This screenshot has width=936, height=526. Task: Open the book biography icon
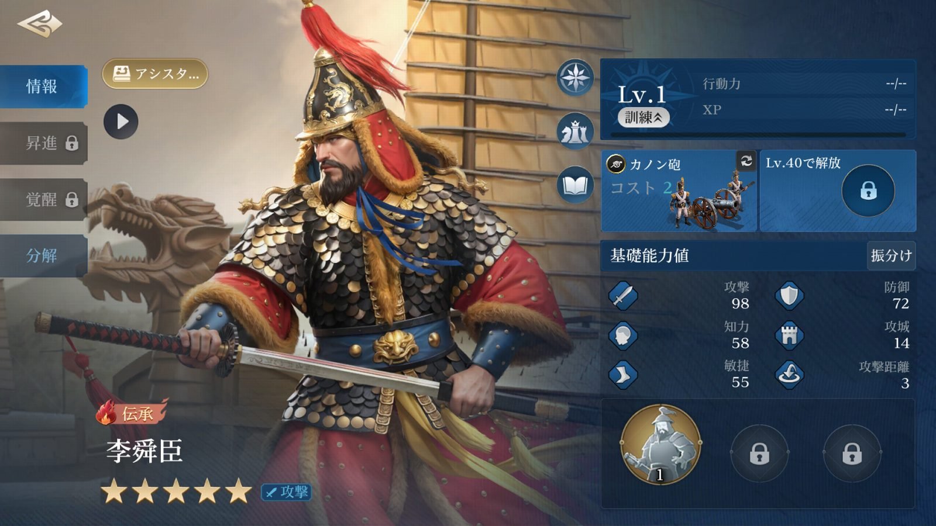click(575, 185)
